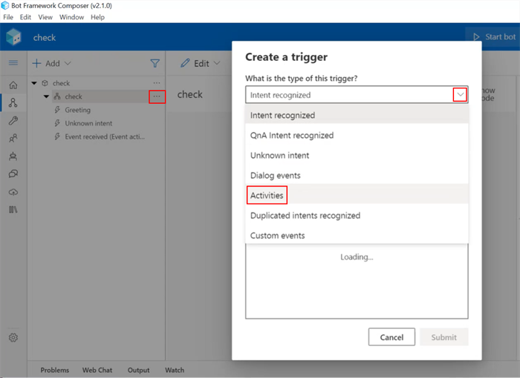Click the Edit pencil icon
520x378 pixels.
[x=185, y=63]
